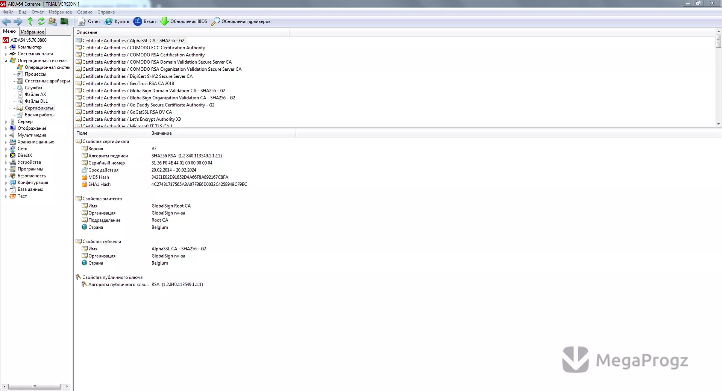
Task: Open the Справка menu
Action: [106, 12]
